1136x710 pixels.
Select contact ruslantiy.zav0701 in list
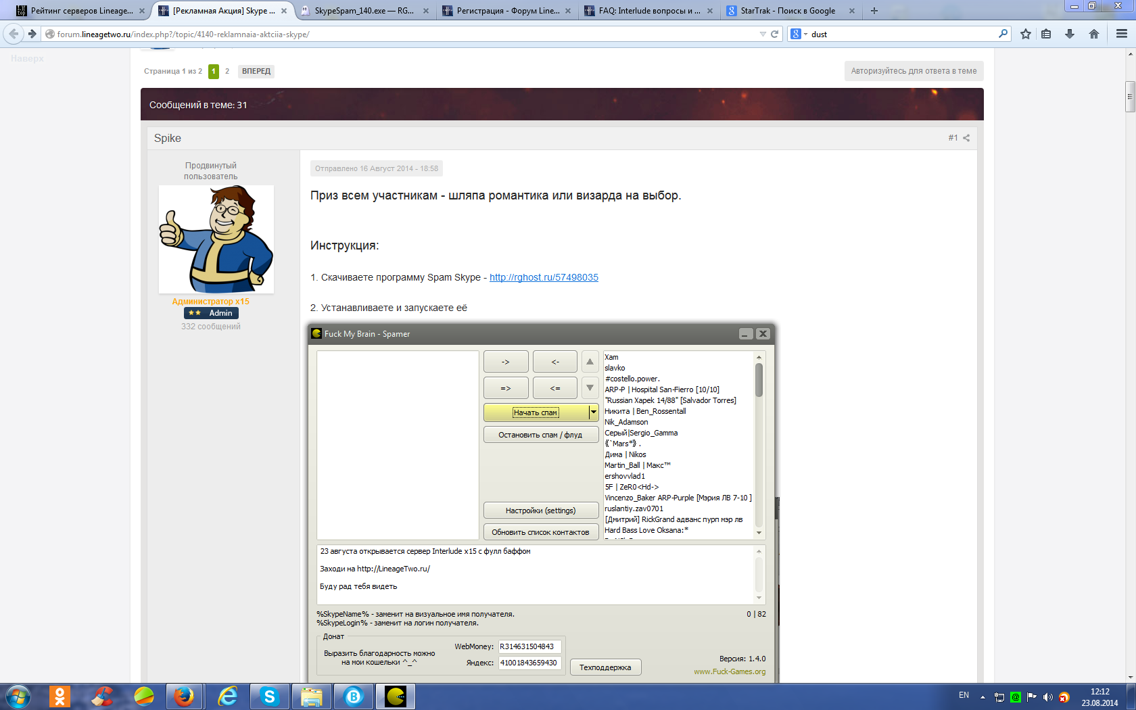[634, 508]
